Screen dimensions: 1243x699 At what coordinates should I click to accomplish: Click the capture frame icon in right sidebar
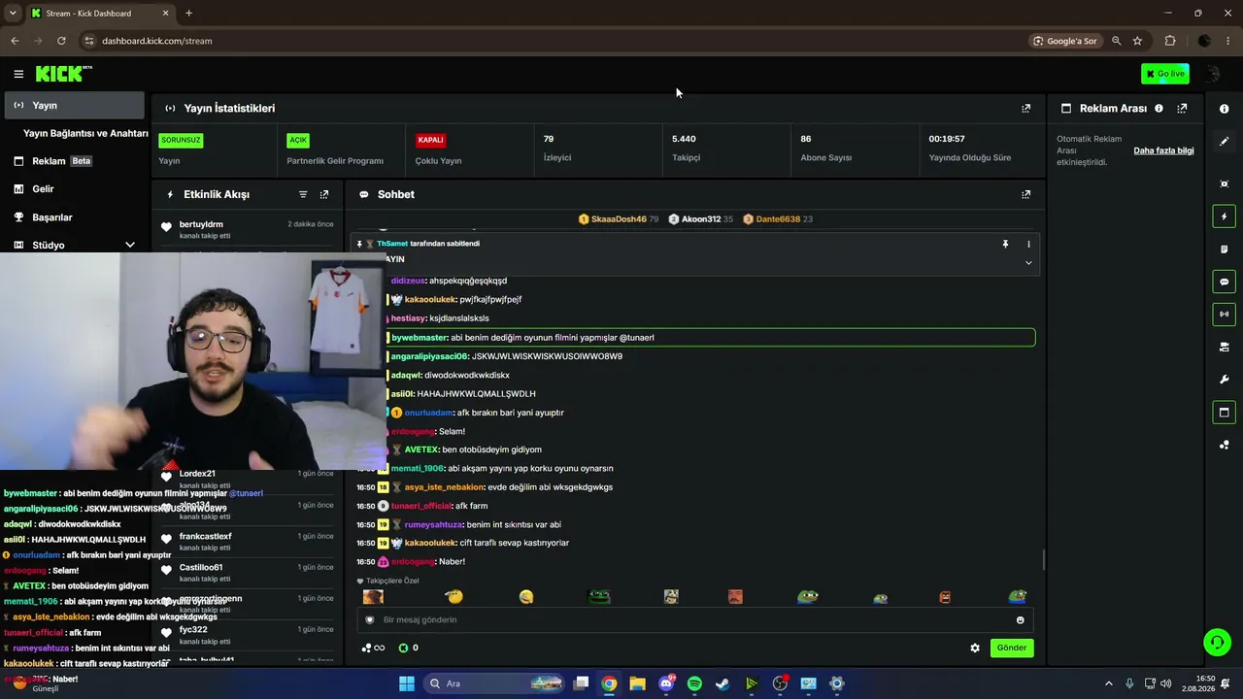tap(1224, 183)
